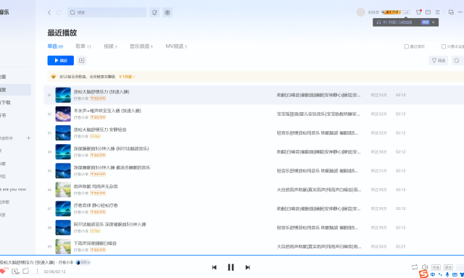Open the skin shirt icon in title bar

pos(418,12)
